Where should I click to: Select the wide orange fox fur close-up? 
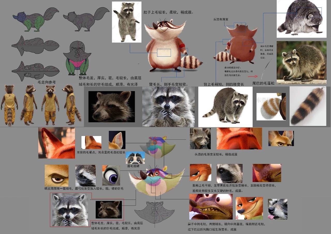click(239, 138)
